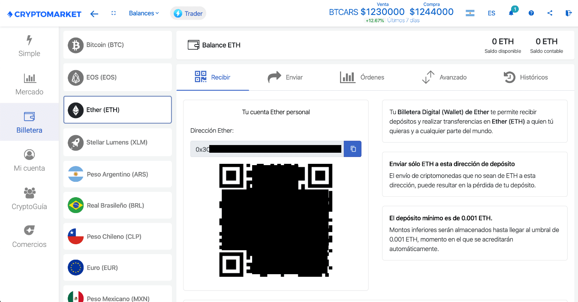This screenshot has width=578, height=302.
Task: Switch to the Enviar tab
Action: 285,77
